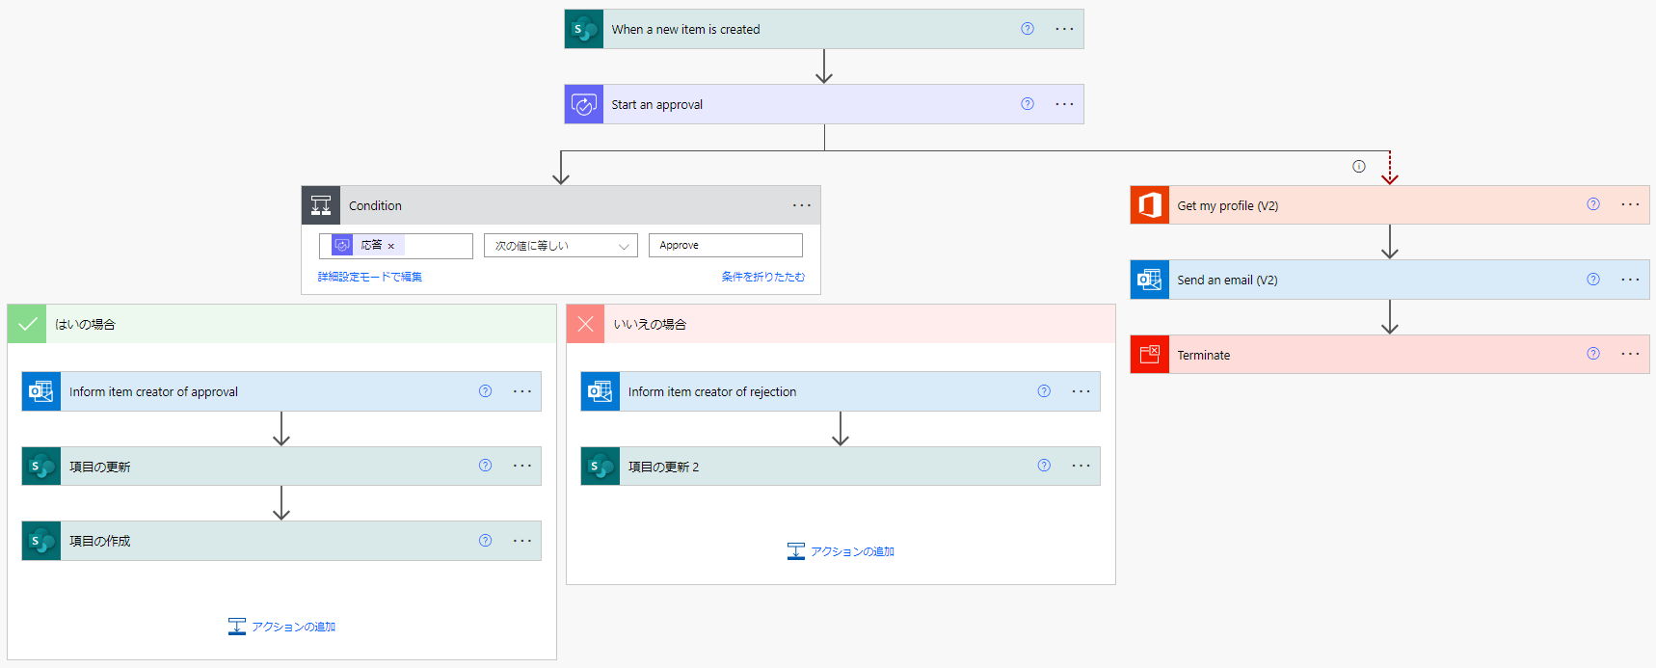Expand the 'Inform item creator of rejection' card title
1656x668 pixels.
pos(712,392)
